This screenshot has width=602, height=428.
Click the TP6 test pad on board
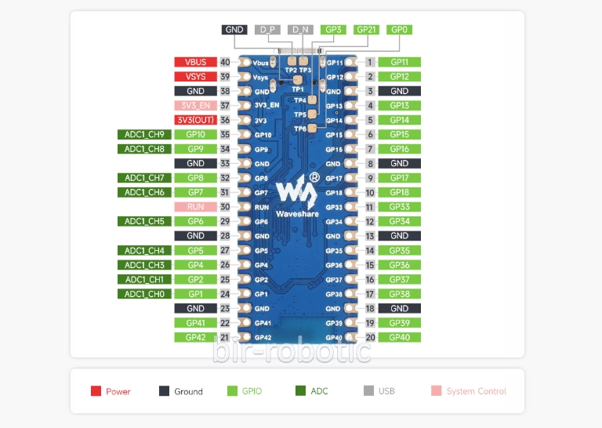(x=312, y=129)
